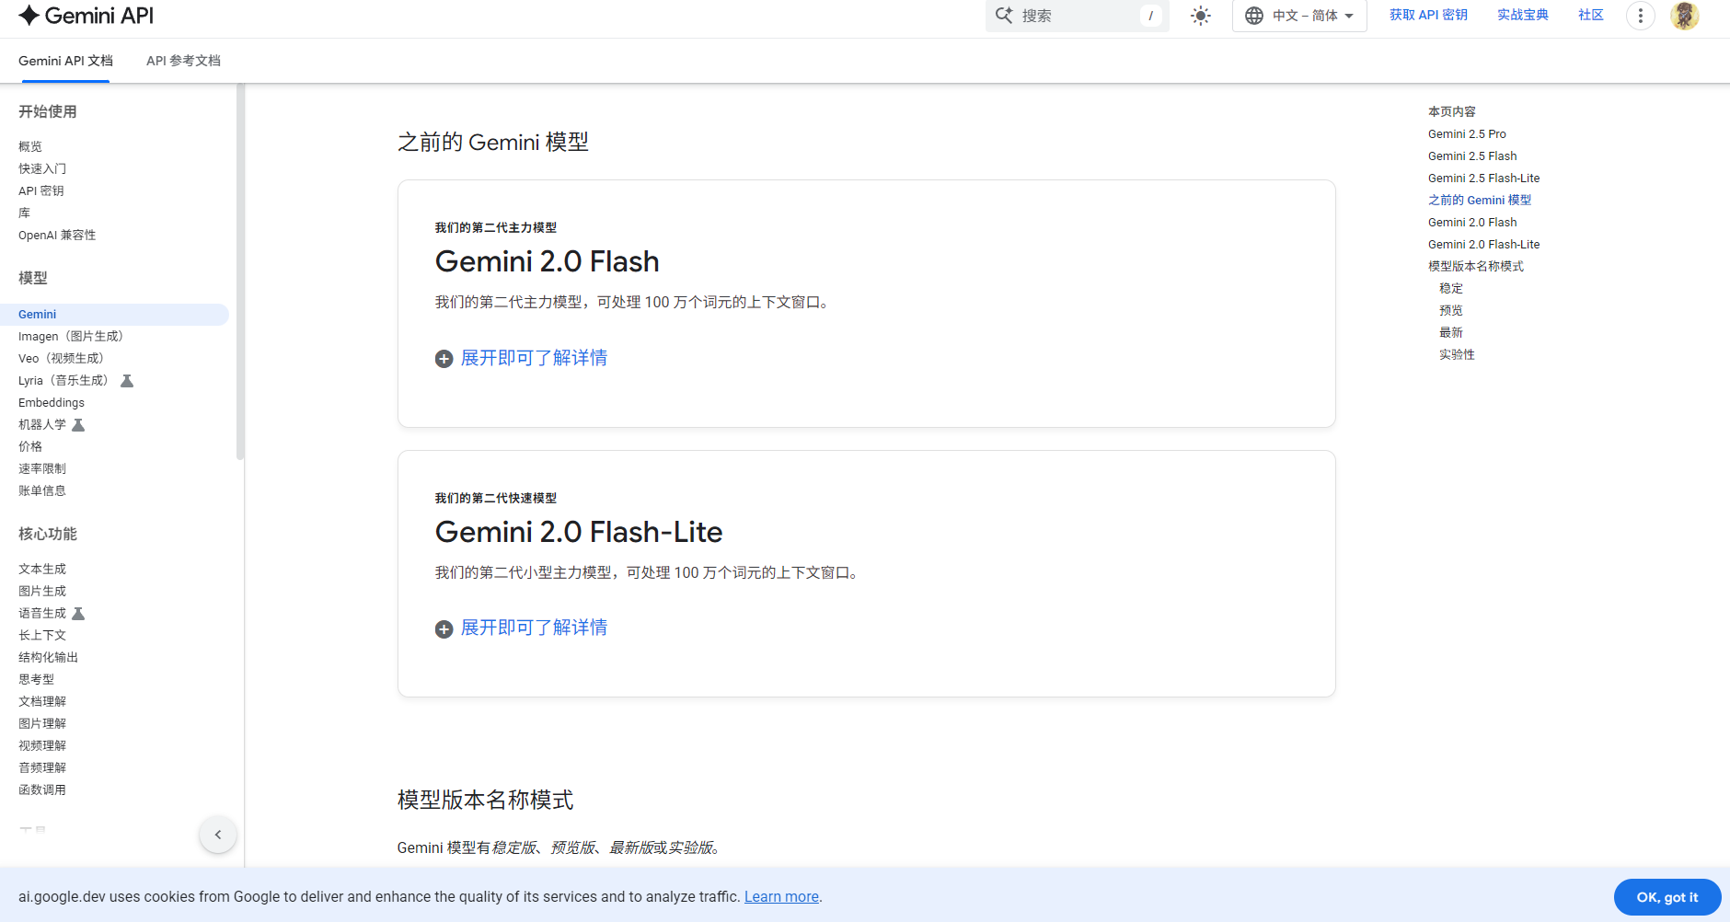Image resolution: width=1730 pixels, height=922 pixels.
Task: Switch to the API 参考文档 tab
Action: (x=183, y=61)
